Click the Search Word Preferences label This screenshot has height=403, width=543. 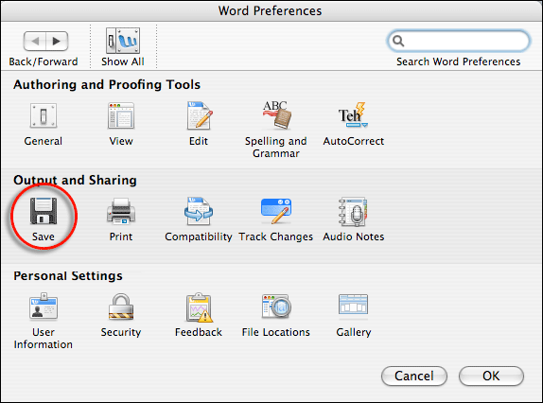click(459, 61)
